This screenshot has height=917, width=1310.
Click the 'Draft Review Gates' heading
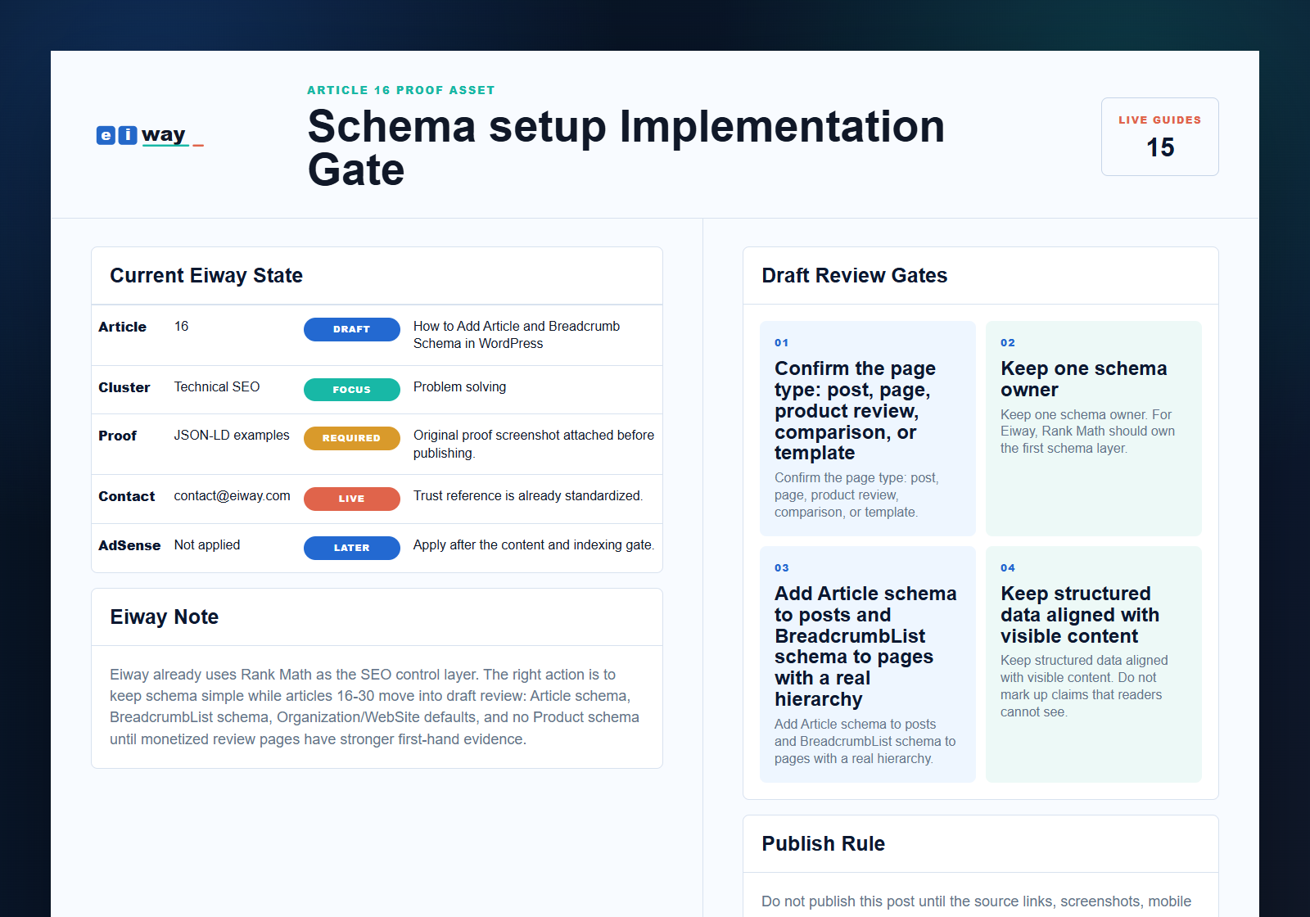854,276
